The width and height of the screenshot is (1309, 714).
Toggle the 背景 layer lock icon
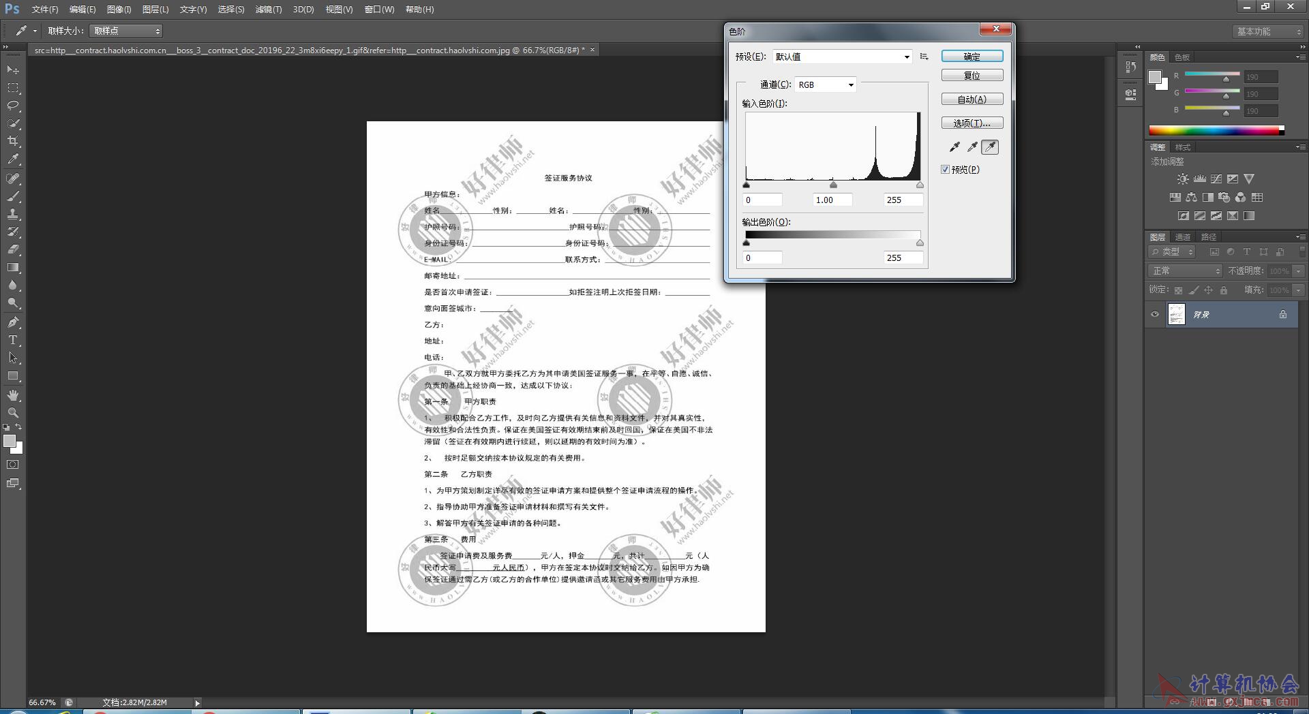[1283, 314]
